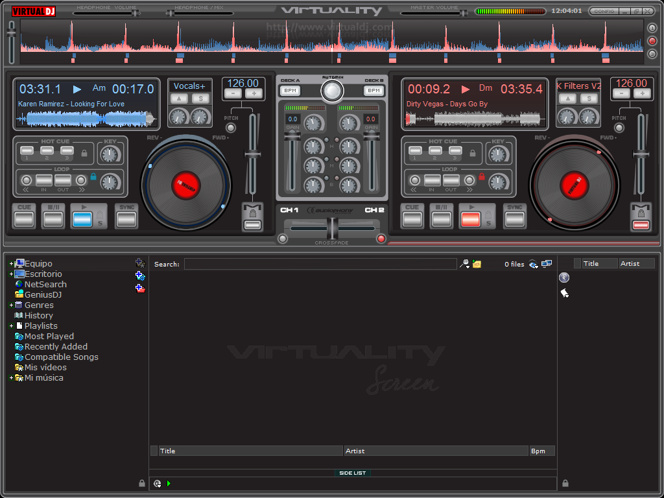The width and height of the screenshot is (664, 498).
Task: Open the History folder
Action: (x=38, y=316)
